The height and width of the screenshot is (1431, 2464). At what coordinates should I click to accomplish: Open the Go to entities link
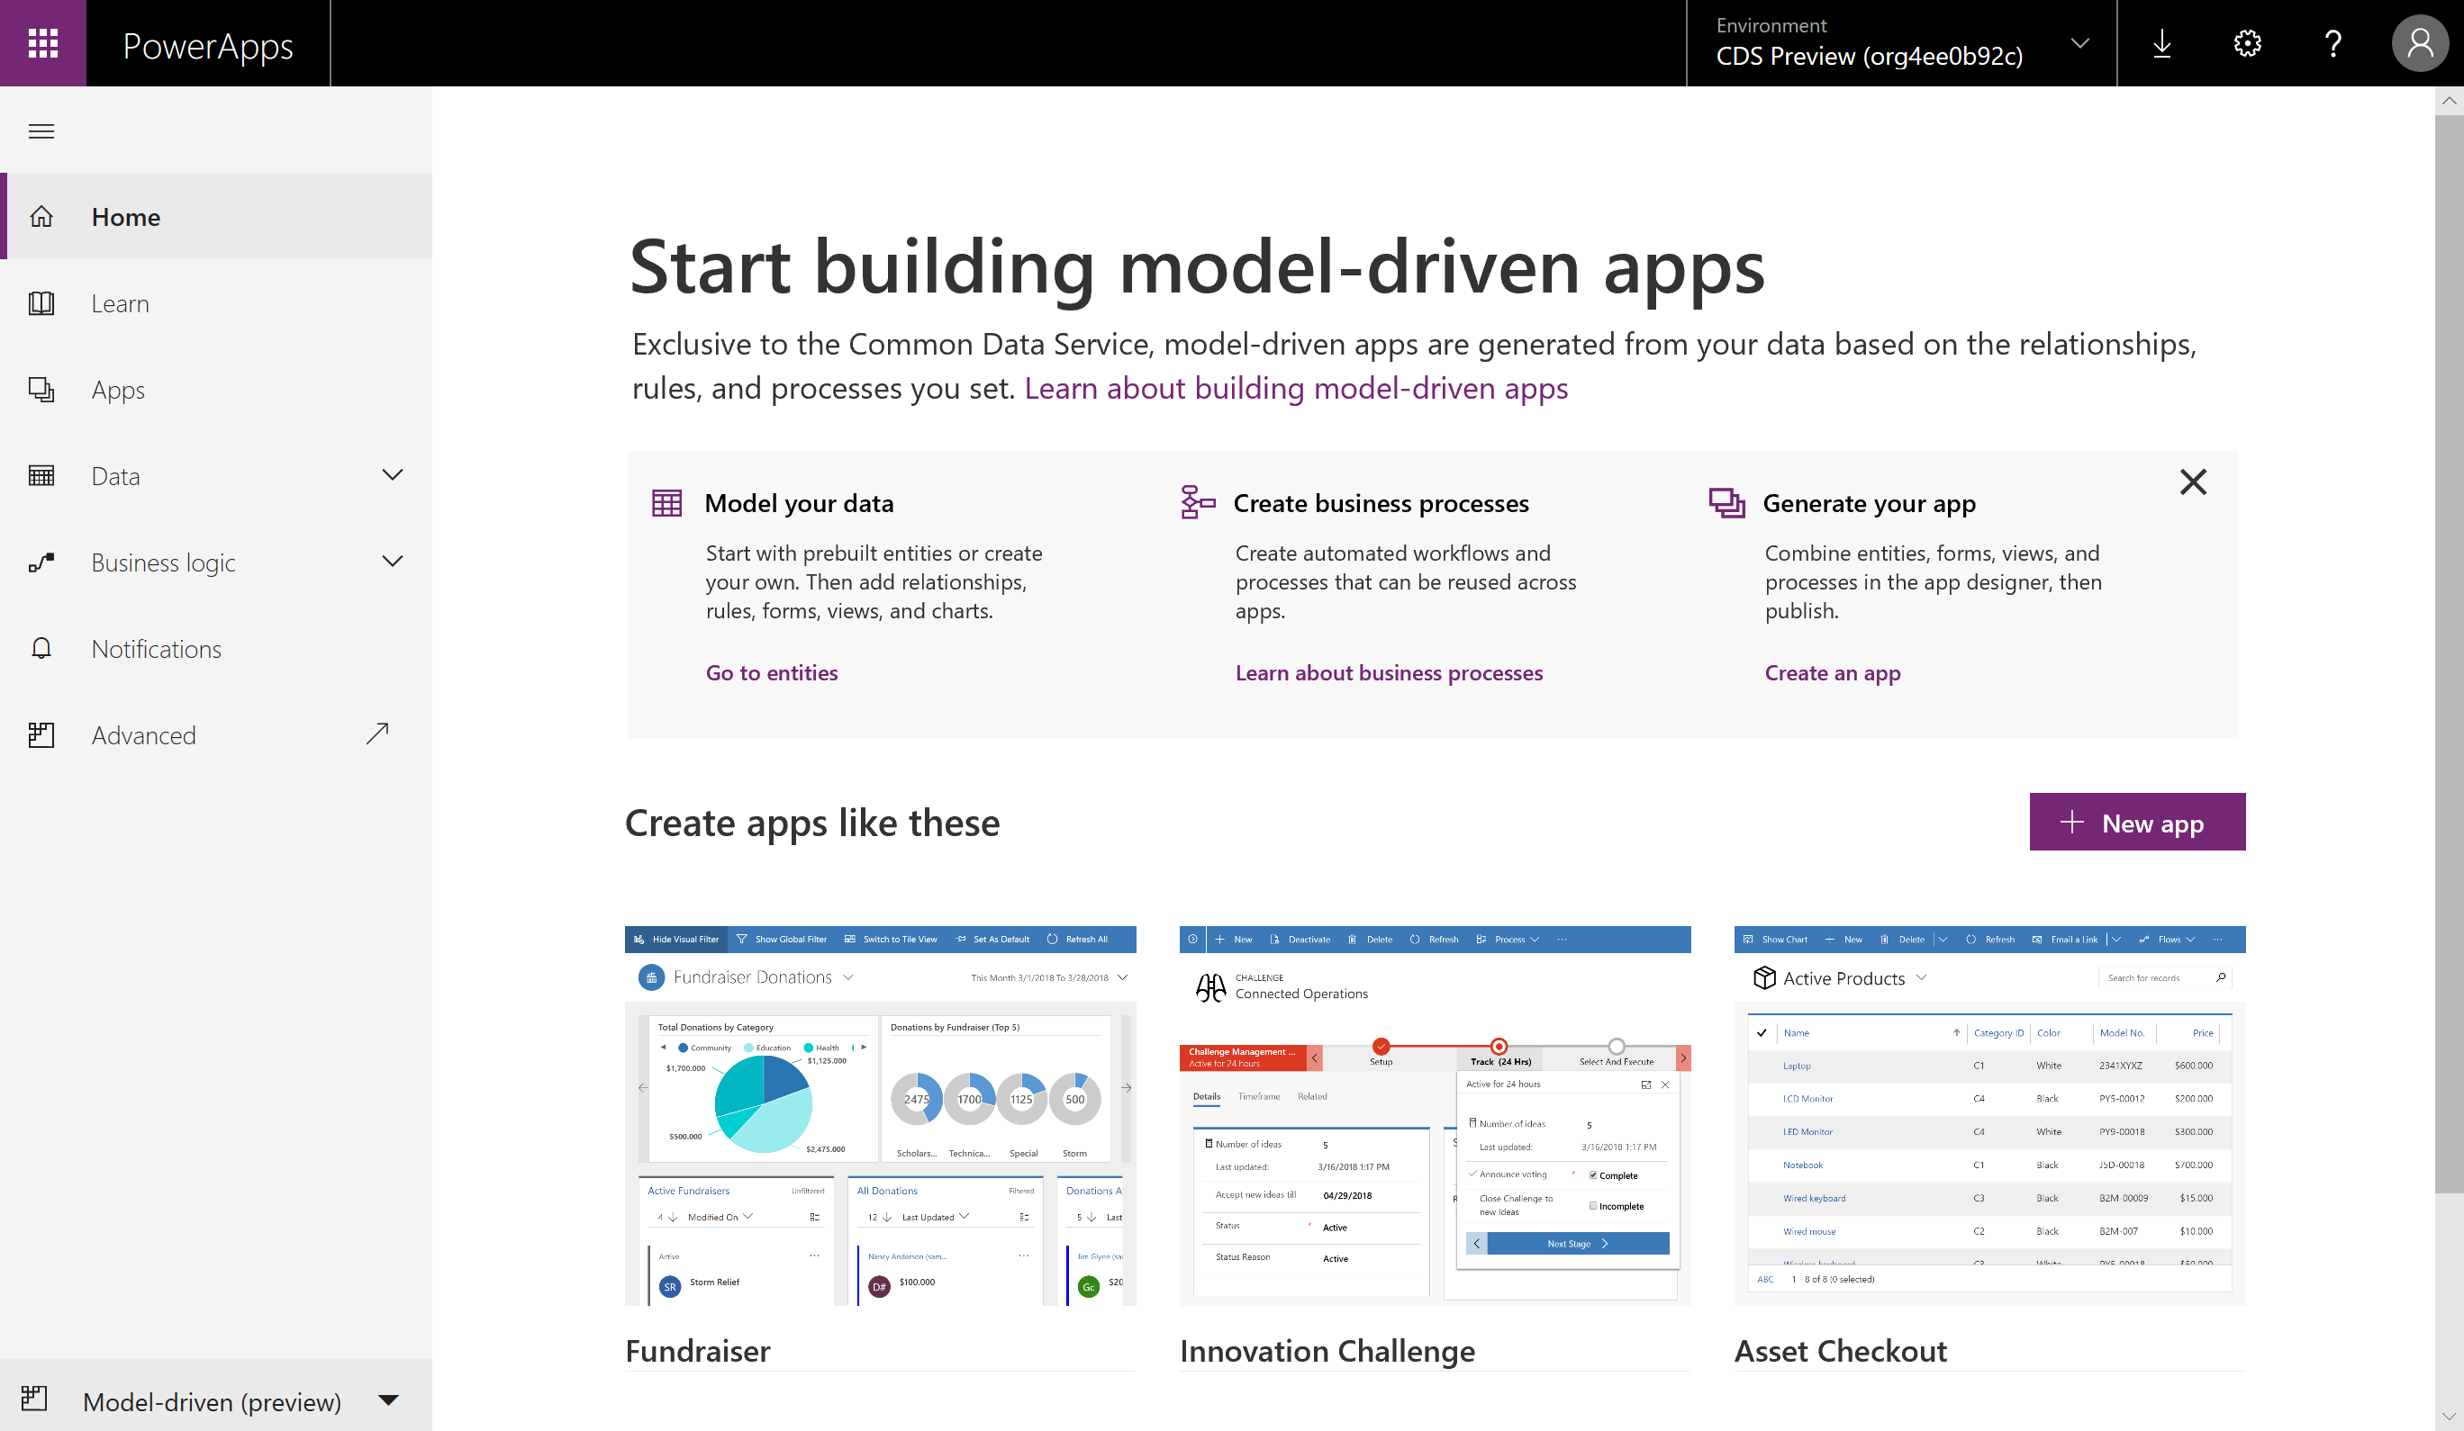tap(772, 672)
